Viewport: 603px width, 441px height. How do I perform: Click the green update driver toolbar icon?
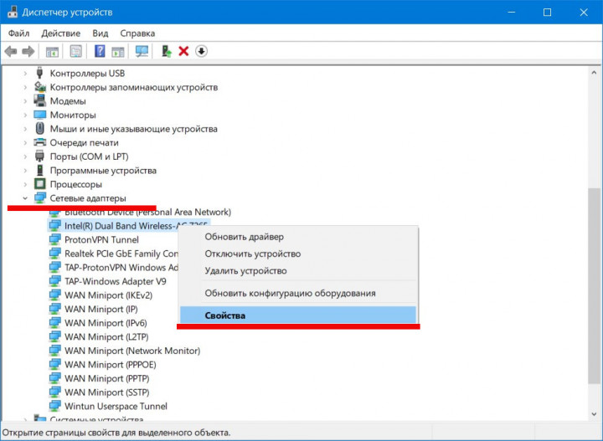point(167,52)
